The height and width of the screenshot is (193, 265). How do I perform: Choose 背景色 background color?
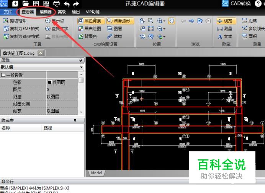coord(88,36)
